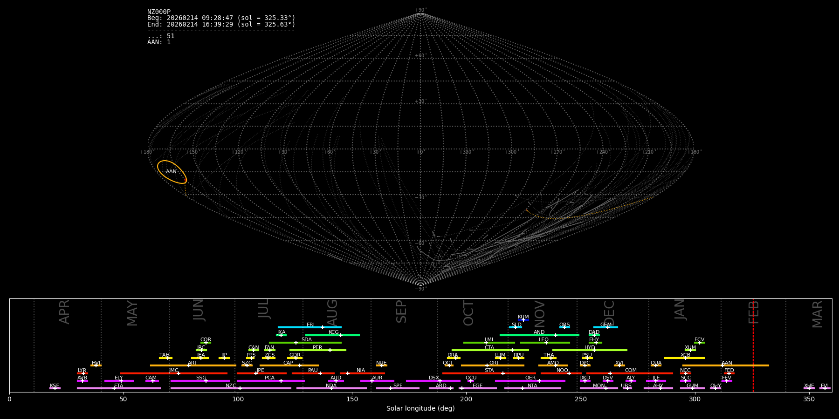
Task: Click the NZC shower label
Action: 231,386
